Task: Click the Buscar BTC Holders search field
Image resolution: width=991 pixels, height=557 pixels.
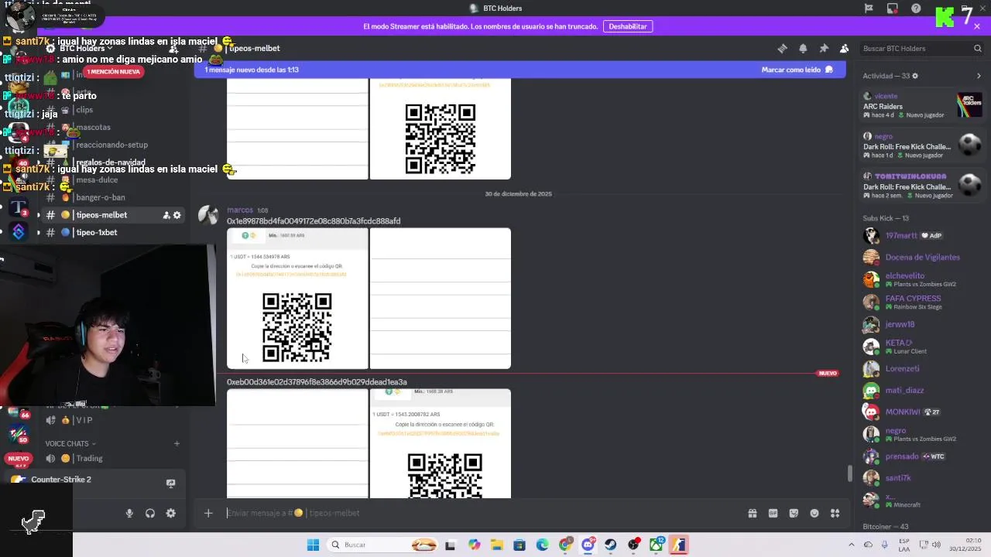Action: 921,48
